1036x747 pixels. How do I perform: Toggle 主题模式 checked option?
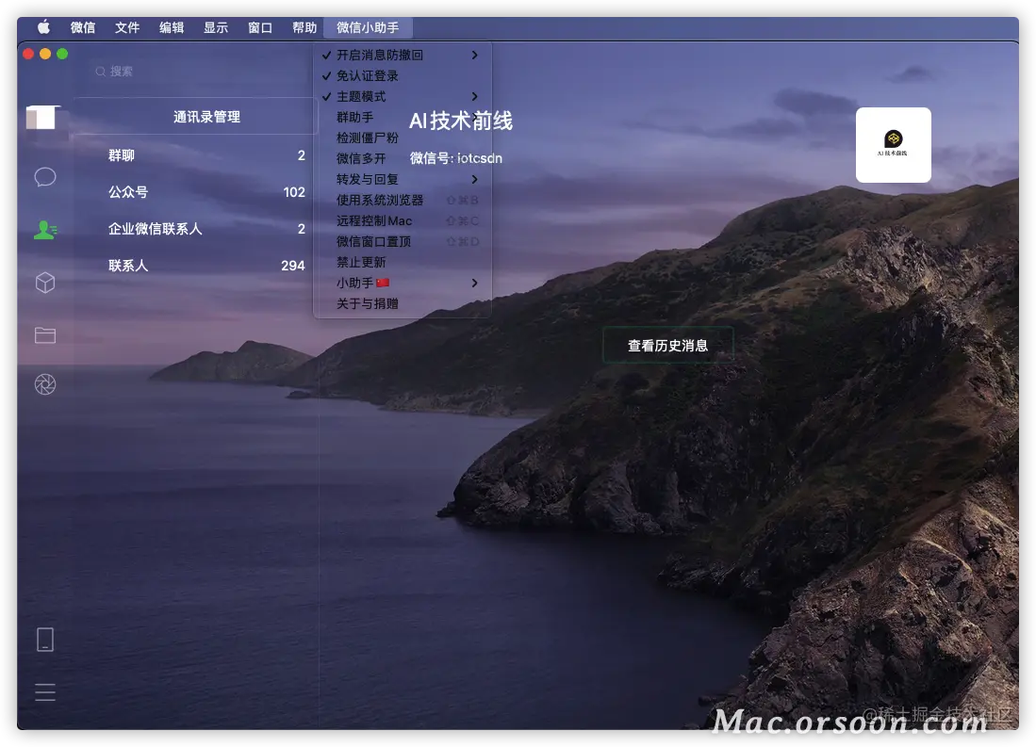(402, 96)
